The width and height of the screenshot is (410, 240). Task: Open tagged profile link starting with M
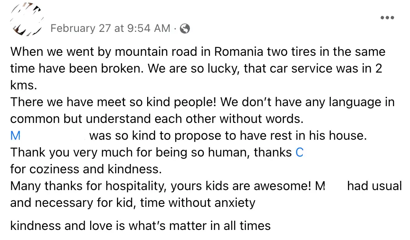[16, 136]
